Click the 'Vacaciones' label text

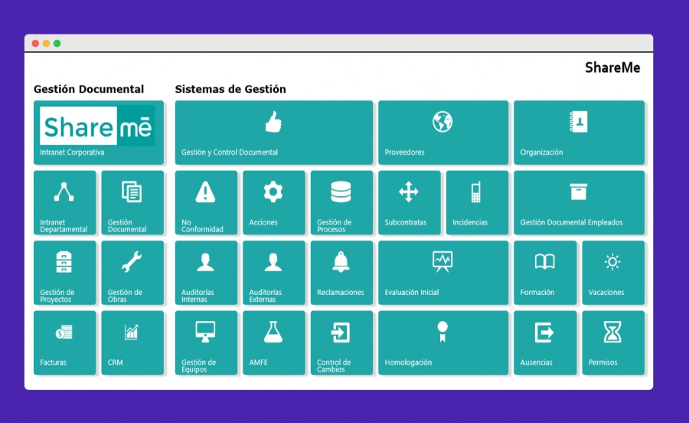(606, 293)
